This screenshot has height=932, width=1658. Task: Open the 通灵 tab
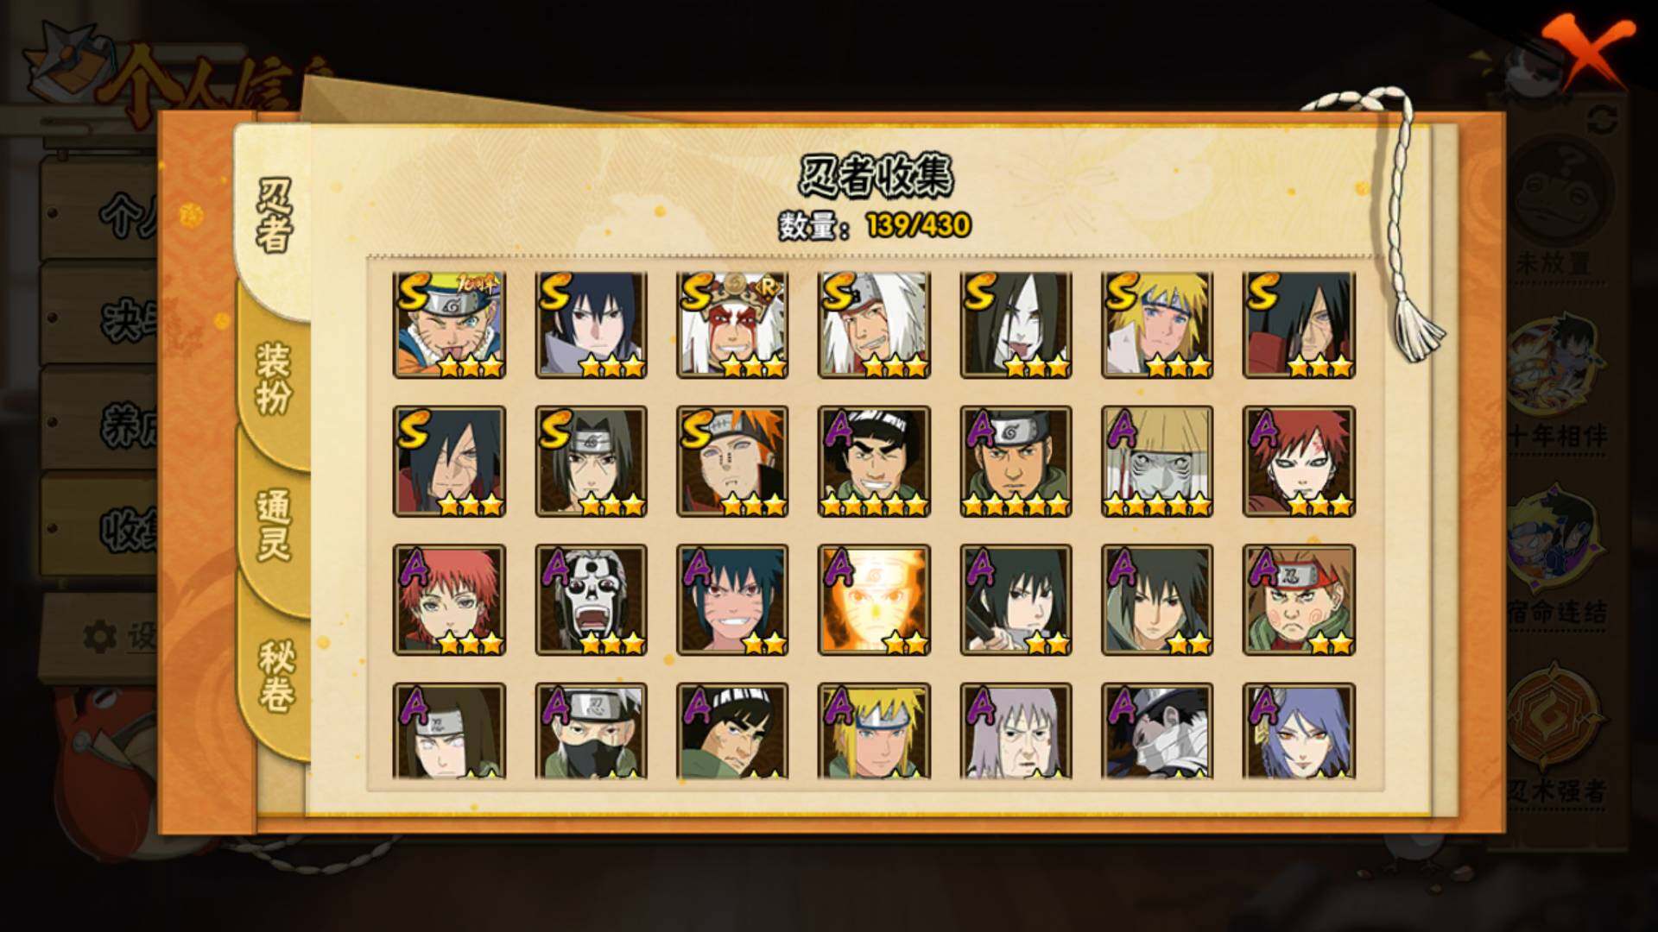(274, 526)
